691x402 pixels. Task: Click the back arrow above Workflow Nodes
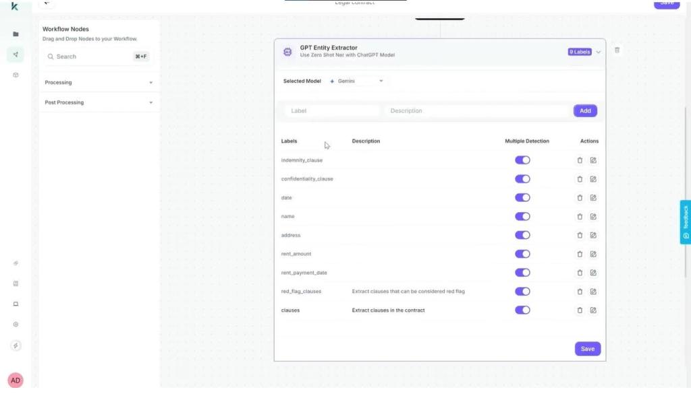(46, 2)
